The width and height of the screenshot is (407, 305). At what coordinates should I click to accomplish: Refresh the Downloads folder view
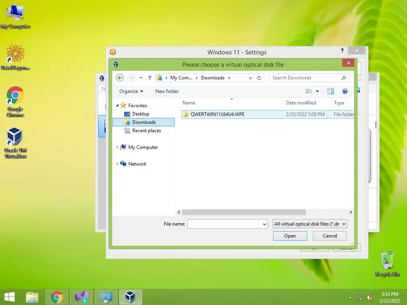pyautogui.click(x=259, y=78)
